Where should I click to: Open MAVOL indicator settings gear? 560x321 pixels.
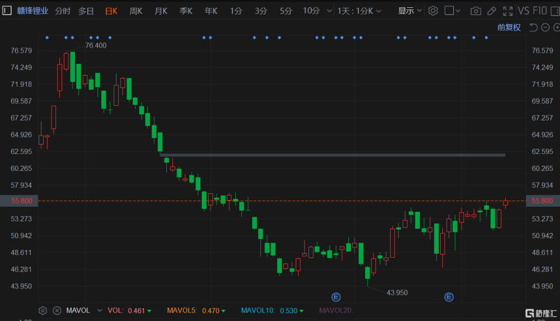43,310
